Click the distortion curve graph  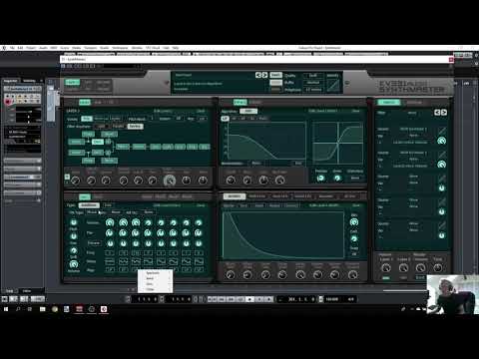[337, 143]
